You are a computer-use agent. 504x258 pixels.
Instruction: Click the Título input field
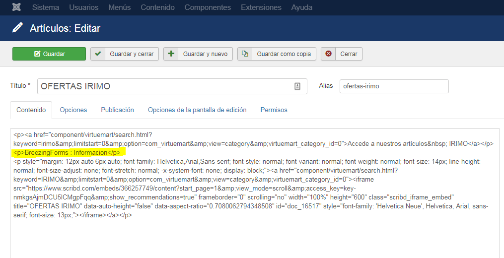(172, 86)
